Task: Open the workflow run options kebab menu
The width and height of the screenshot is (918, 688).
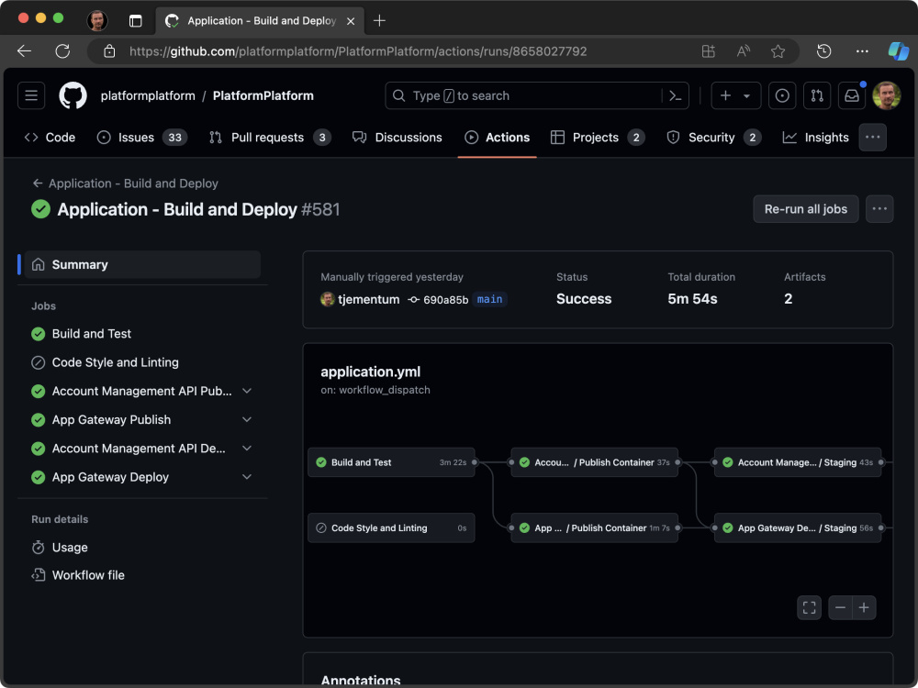Action: coord(879,209)
